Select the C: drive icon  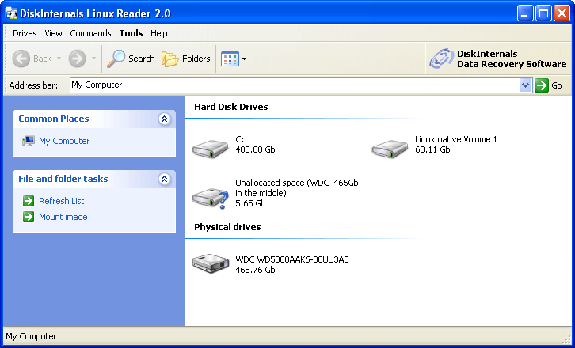coord(210,149)
